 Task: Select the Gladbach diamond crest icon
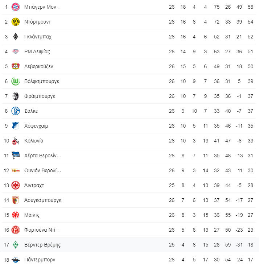pos(16,37)
